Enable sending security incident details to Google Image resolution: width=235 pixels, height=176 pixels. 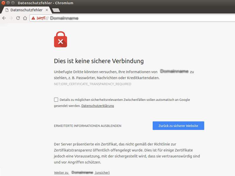coord(56,100)
